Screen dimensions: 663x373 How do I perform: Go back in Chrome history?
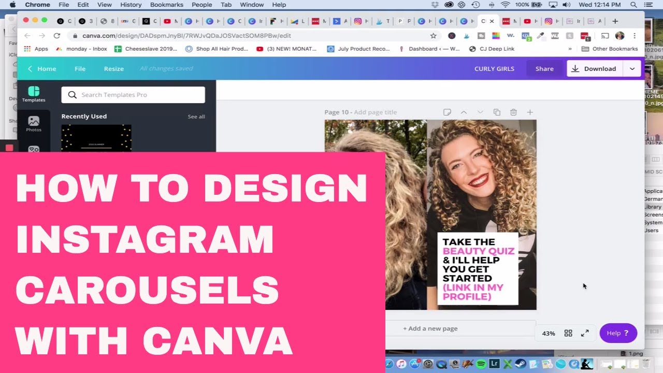[27, 36]
